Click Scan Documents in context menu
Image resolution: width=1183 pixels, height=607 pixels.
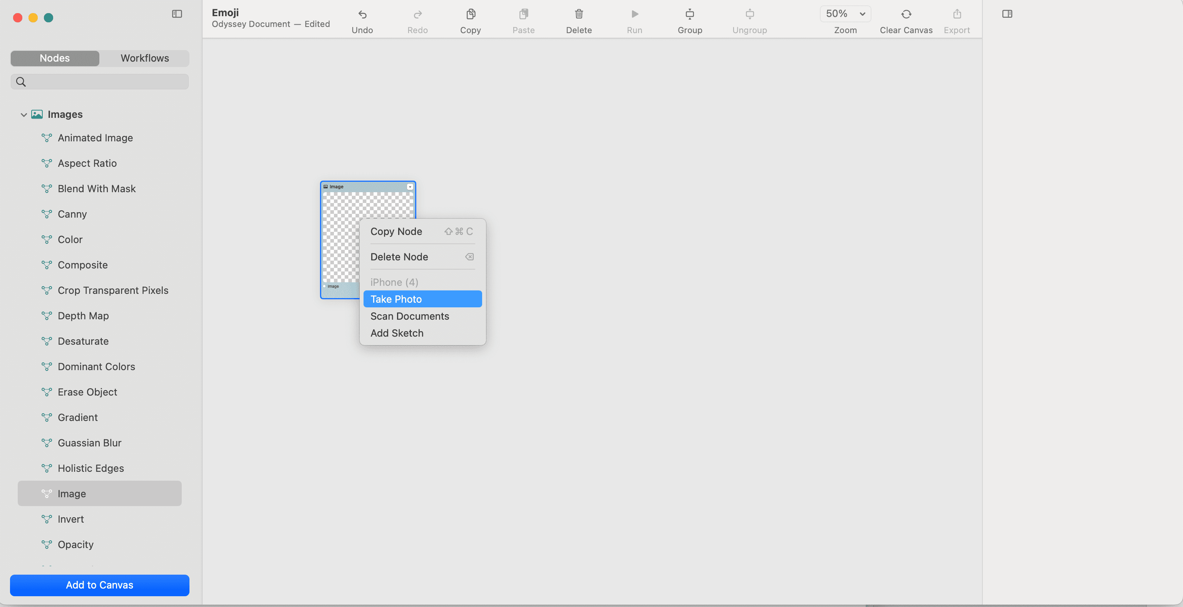coord(409,315)
